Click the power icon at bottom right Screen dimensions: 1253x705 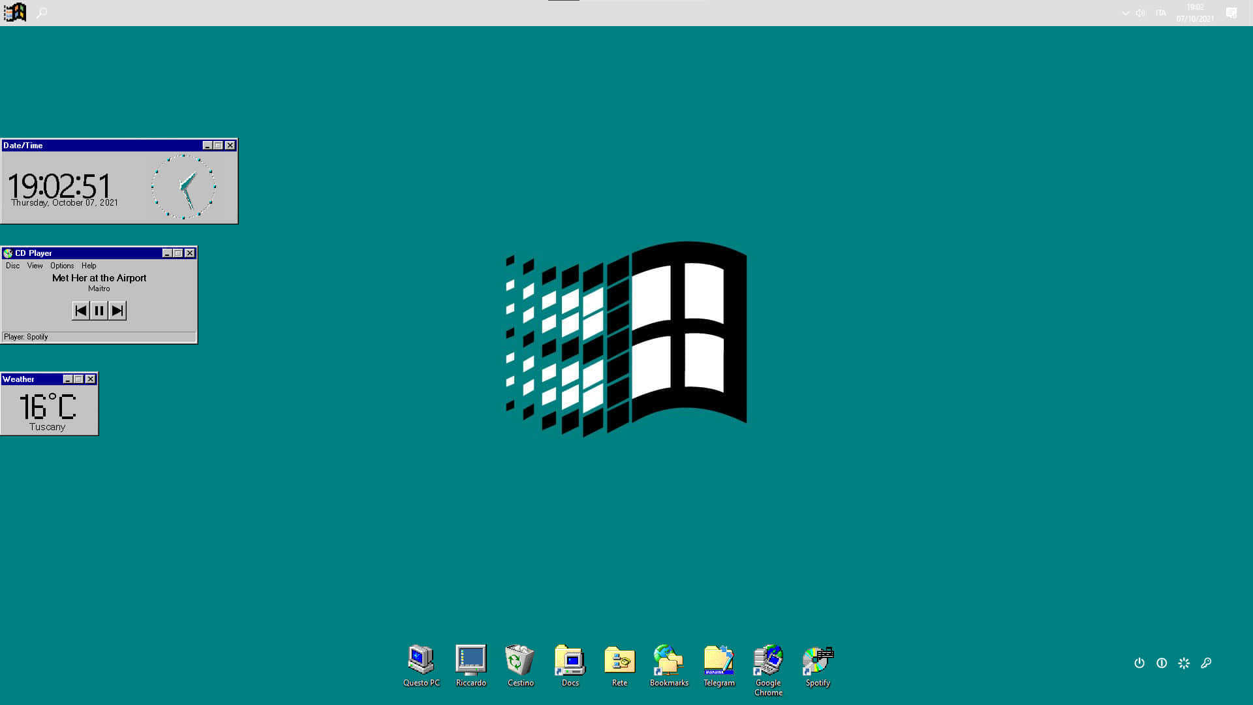click(1139, 663)
